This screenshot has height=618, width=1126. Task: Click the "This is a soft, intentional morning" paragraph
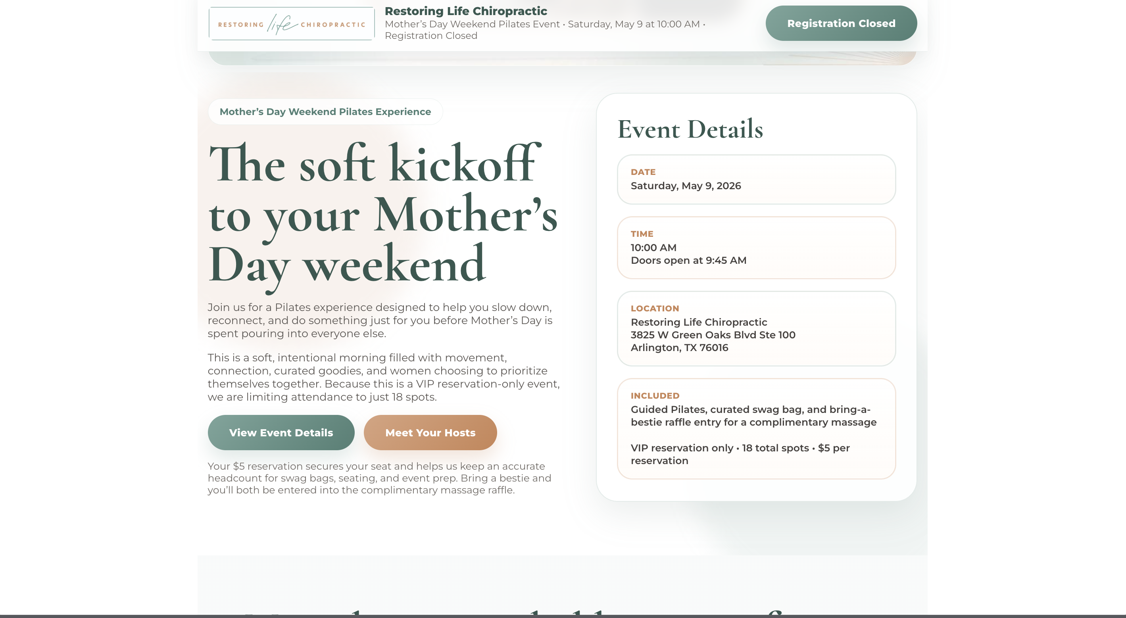pos(384,378)
